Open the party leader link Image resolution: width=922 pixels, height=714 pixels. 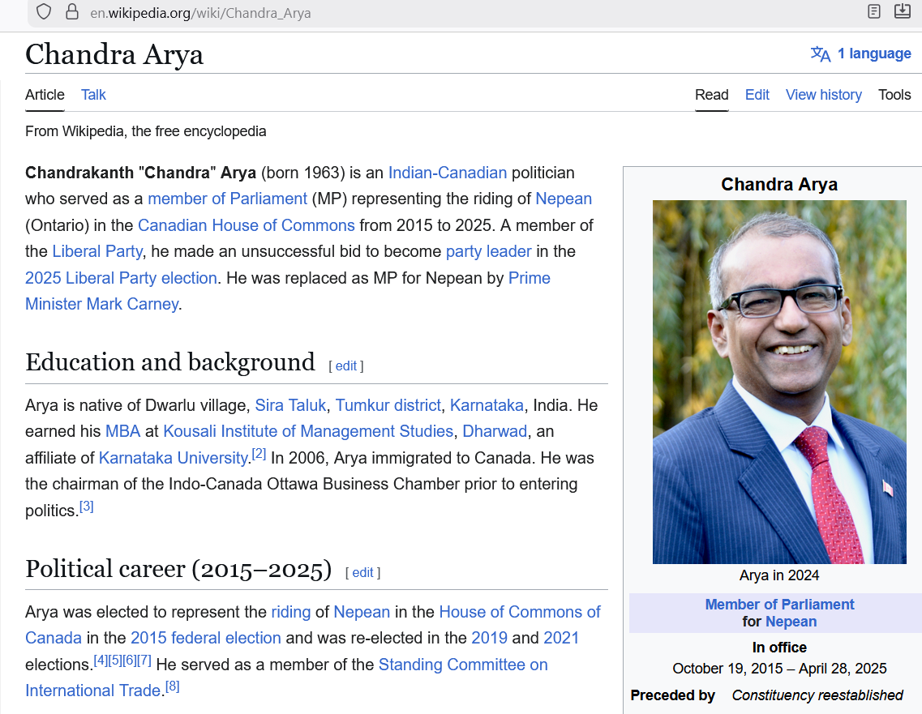pos(489,251)
